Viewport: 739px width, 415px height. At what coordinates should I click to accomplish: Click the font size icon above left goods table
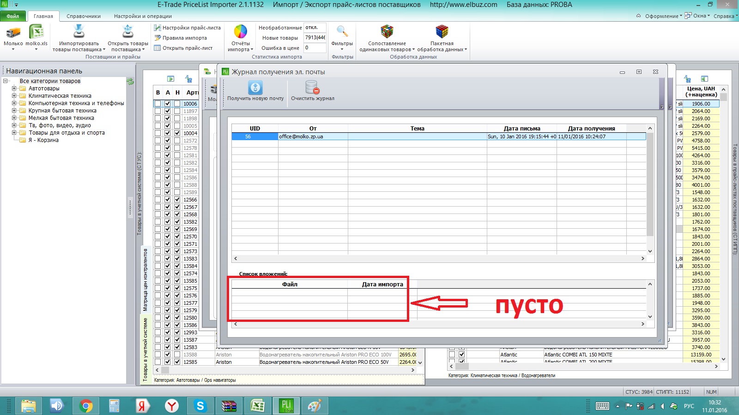(x=188, y=79)
